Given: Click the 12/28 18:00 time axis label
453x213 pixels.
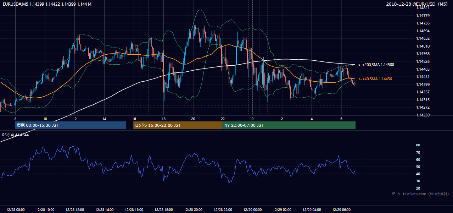Looking at the screenshot, I should [x=164, y=210].
